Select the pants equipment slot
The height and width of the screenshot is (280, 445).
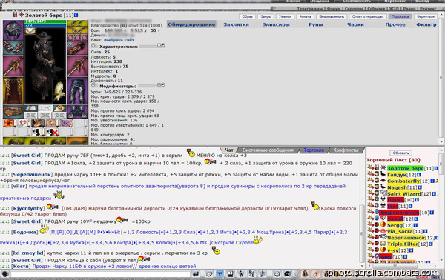coord(77,90)
